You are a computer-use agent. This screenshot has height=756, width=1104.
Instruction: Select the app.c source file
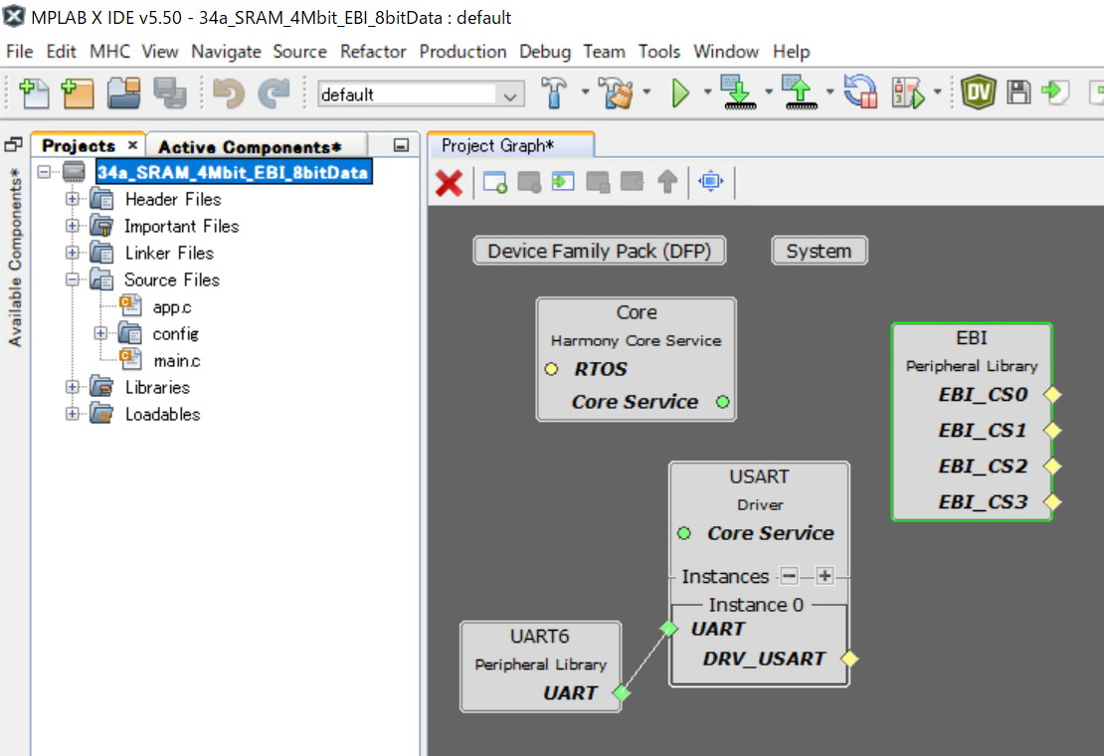[x=172, y=307]
